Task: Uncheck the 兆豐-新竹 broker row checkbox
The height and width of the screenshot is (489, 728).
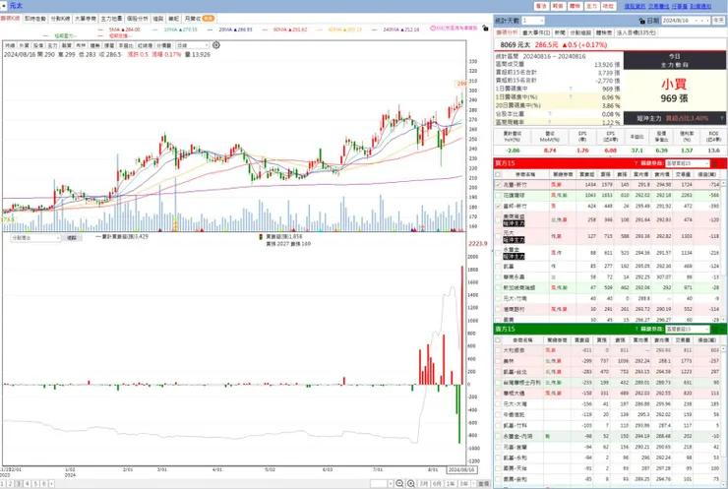Action: tap(498, 185)
